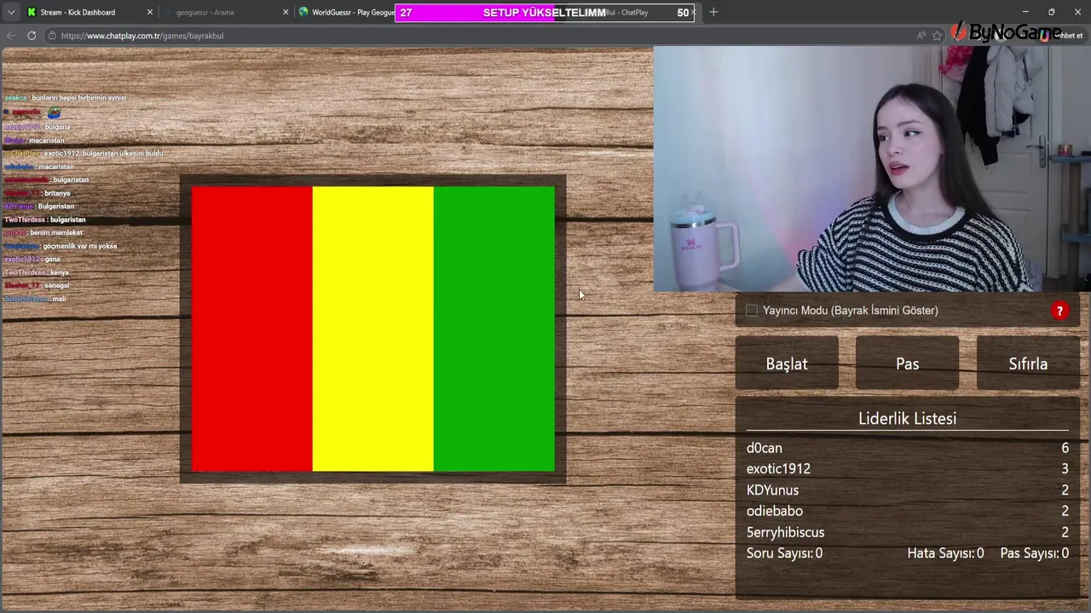Screen dimensions: 1091x613
Task: Click the SETUP YÜKSELTELIMM goal progress bar
Action: coord(545,13)
